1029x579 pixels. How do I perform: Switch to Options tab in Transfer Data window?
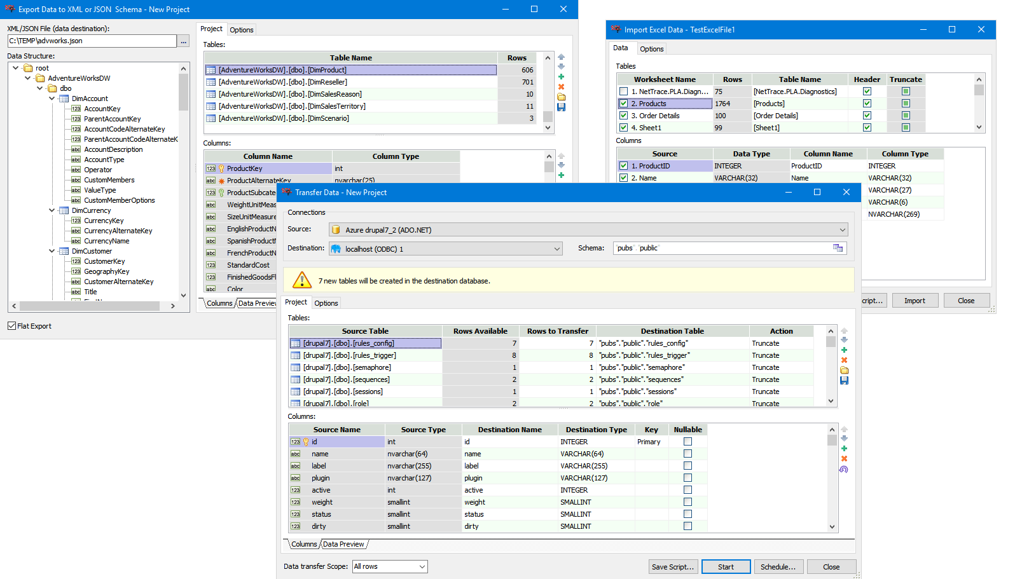326,303
